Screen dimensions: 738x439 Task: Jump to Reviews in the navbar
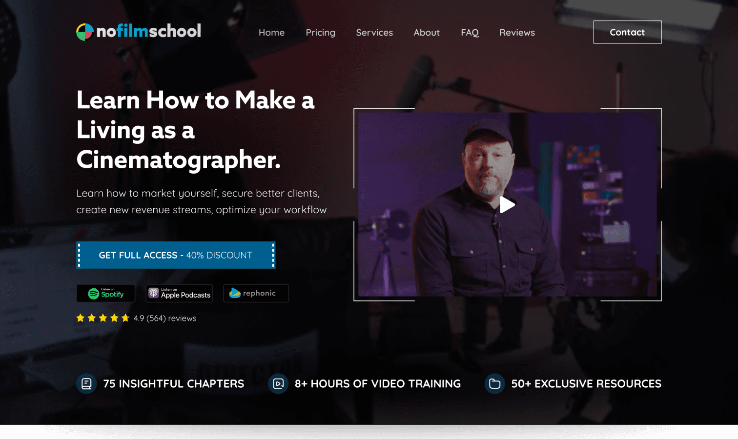[x=517, y=33]
